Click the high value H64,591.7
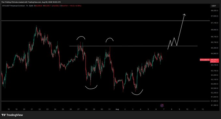221x119 pixels. (x=47, y=6)
